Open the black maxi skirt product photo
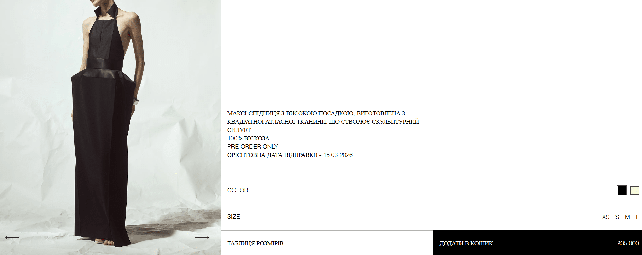The image size is (642, 255). 110,128
